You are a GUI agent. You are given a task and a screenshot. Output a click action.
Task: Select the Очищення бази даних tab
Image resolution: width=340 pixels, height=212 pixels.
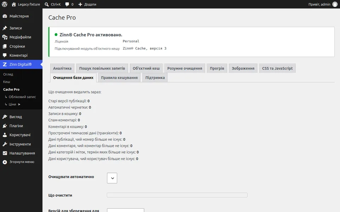73,78
